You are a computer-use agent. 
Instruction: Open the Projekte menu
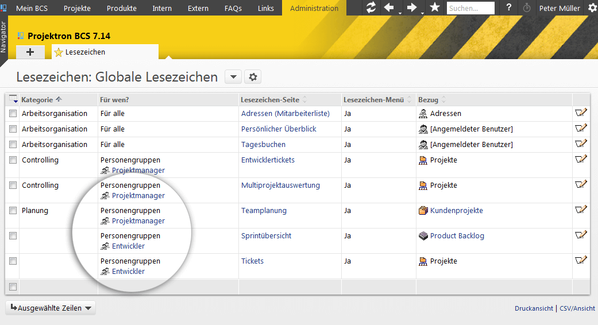(77, 8)
